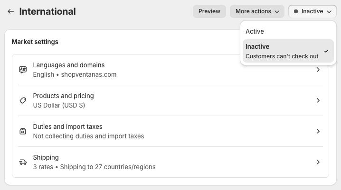The height and width of the screenshot is (190, 341).
Task: Expand Duties and import taxes chevron
Action: [318, 131]
